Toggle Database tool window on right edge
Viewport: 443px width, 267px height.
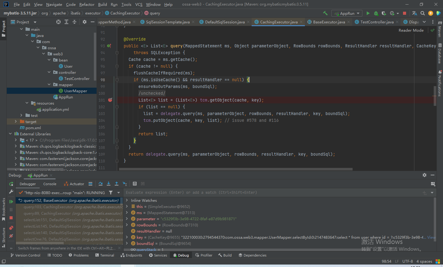(x=440, y=54)
